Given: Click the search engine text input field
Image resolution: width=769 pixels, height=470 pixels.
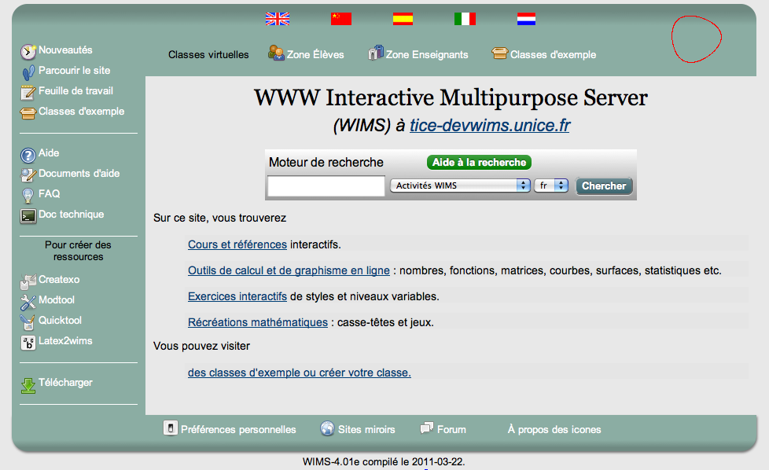Looking at the screenshot, I should coord(326,186).
